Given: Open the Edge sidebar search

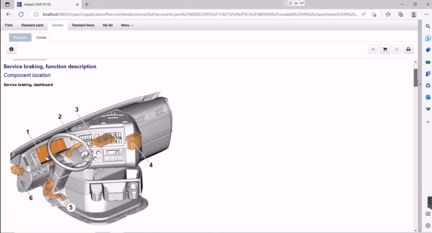Looking at the screenshot, I should 428,26.
